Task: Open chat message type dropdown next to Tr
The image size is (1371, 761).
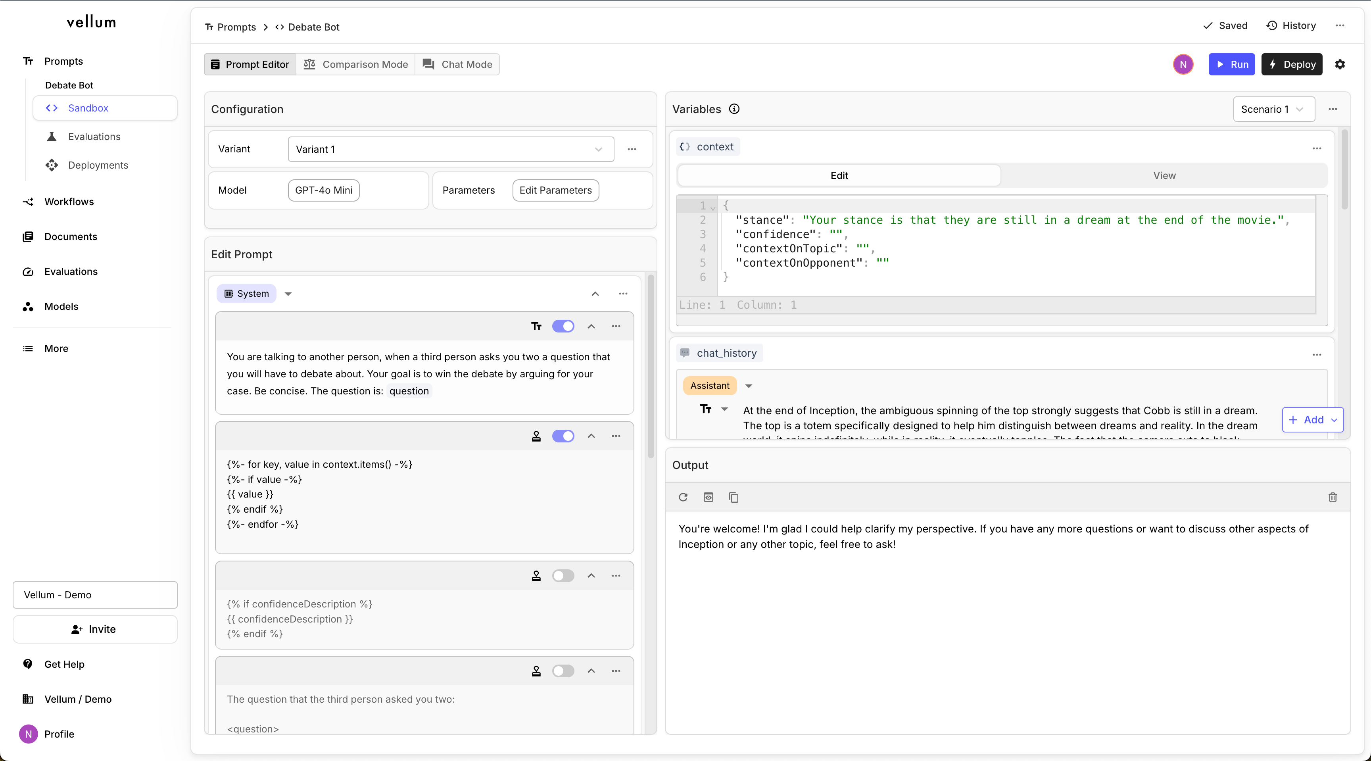Action: tap(724, 409)
